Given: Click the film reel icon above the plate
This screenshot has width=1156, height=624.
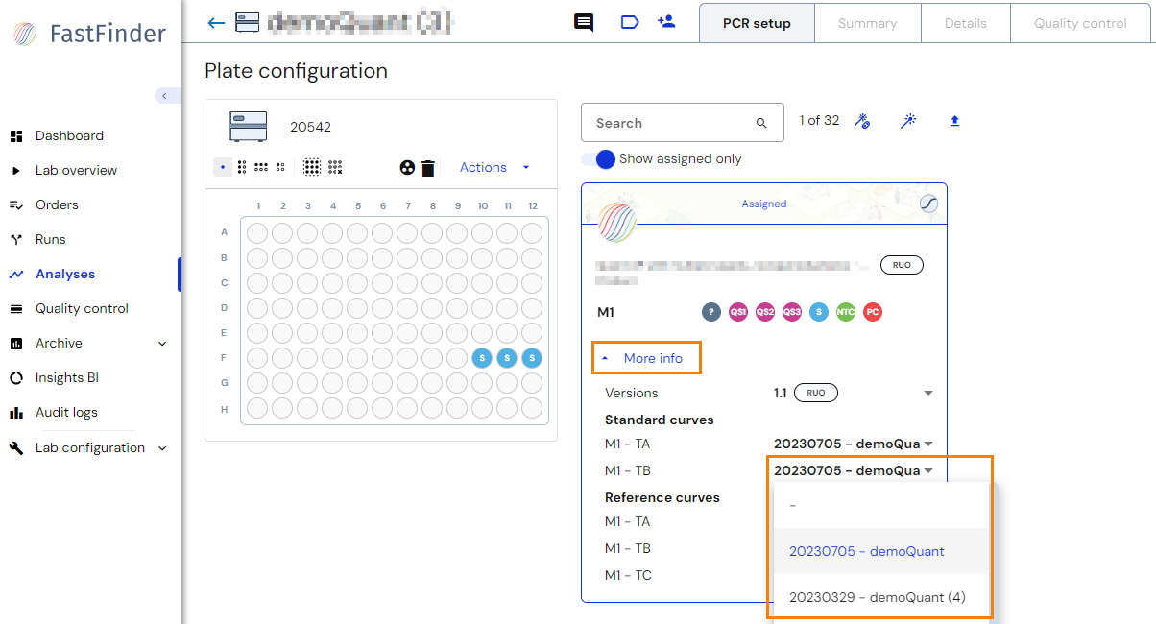Looking at the screenshot, I should (407, 166).
